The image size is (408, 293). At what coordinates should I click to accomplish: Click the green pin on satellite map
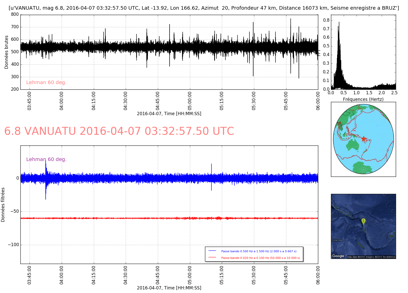coord(363,222)
